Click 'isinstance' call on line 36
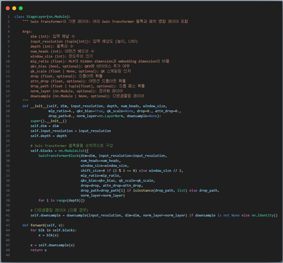283x263 pixels. 143,191
